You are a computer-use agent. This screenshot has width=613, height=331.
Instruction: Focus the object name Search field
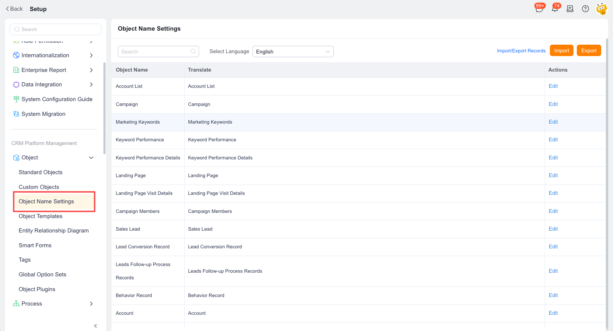coord(158,52)
